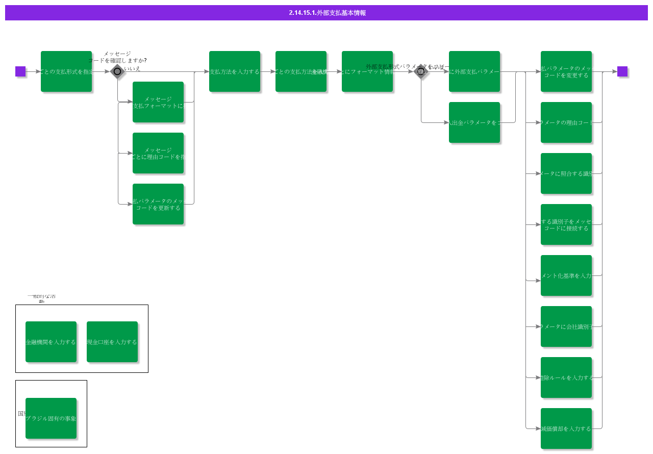Open the 理由コード message box in left column
Viewport: 653px width, 454px height.
[x=158, y=153]
